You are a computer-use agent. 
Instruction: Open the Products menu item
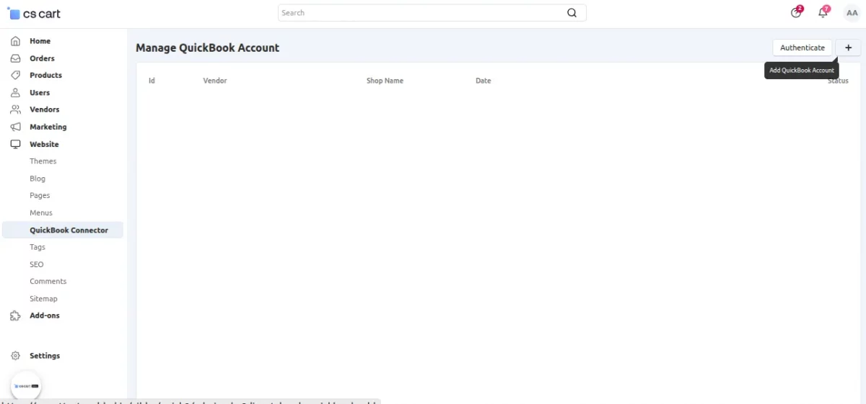pyautogui.click(x=45, y=75)
